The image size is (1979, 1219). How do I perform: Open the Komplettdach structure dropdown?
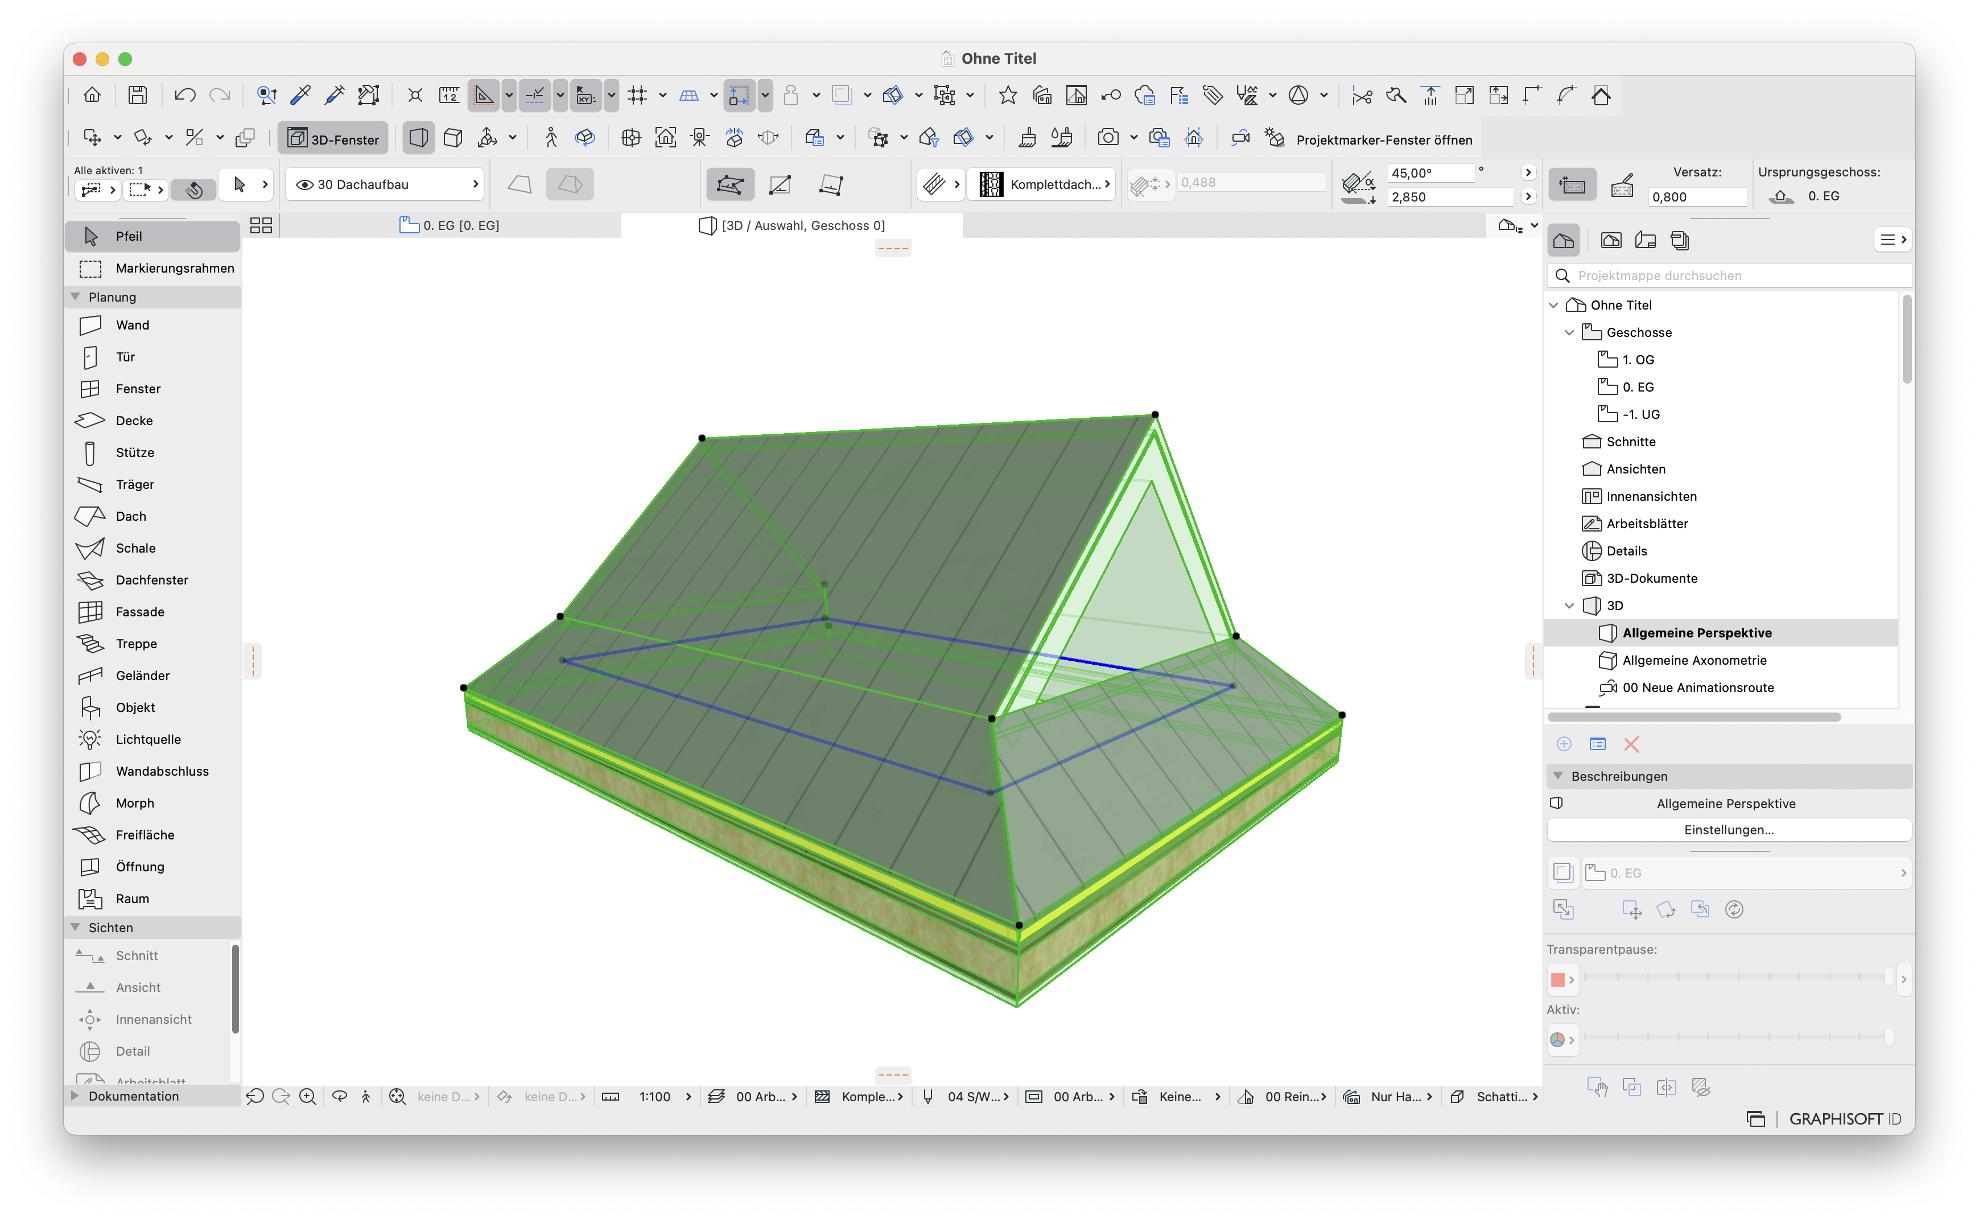click(1042, 184)
